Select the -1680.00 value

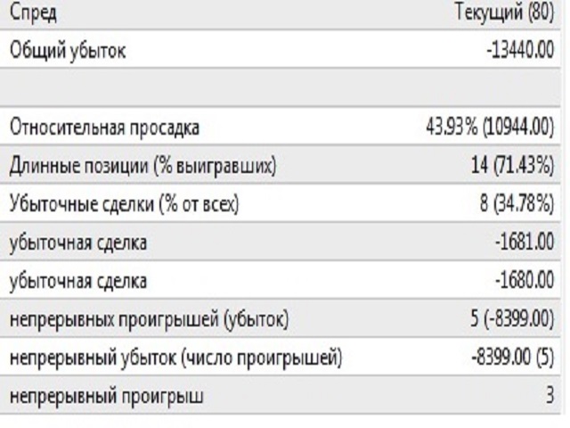pyautogui.click(x=525, y=280)
